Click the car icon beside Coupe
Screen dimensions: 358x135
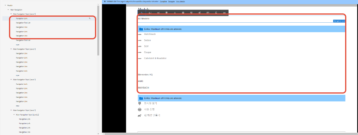(140, 52)
